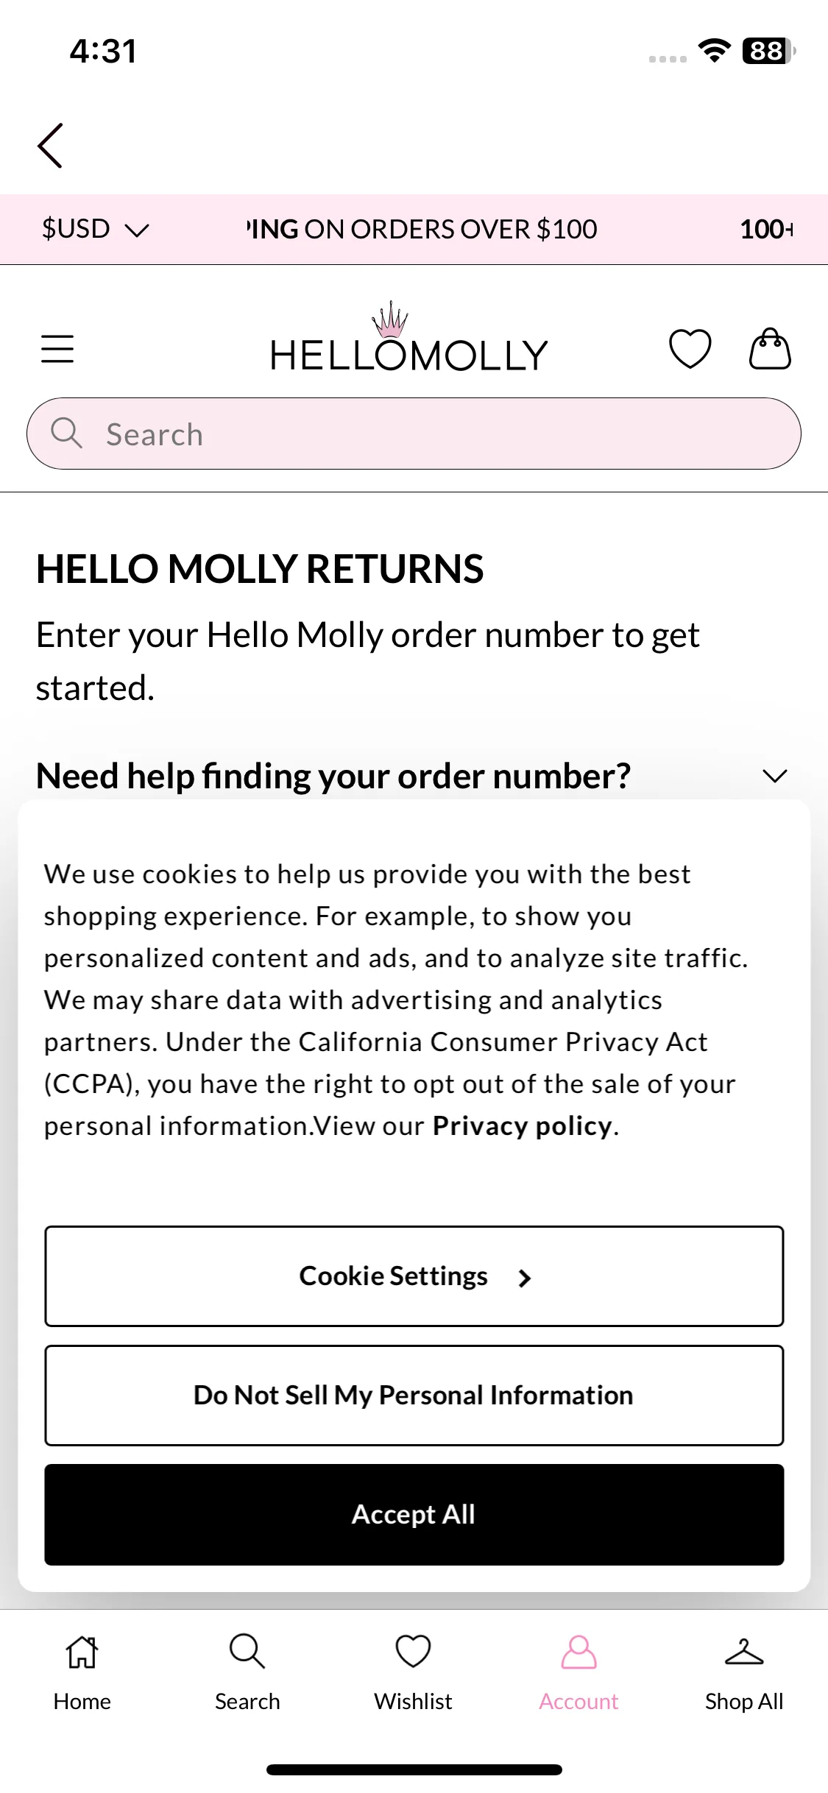Screen dimensions: 828x1793
Task: Expand the order number help chevron
Action: [x=775, y=776]
